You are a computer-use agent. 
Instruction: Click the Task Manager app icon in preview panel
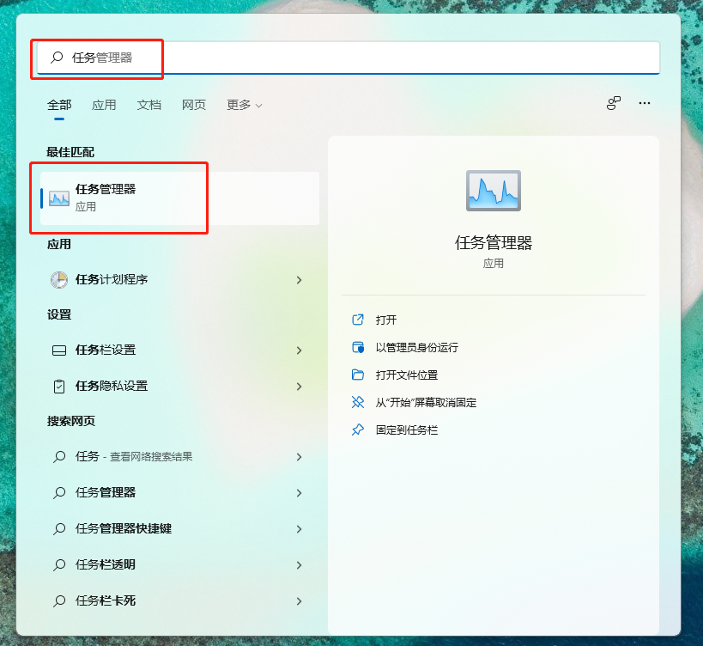point(494,191)
